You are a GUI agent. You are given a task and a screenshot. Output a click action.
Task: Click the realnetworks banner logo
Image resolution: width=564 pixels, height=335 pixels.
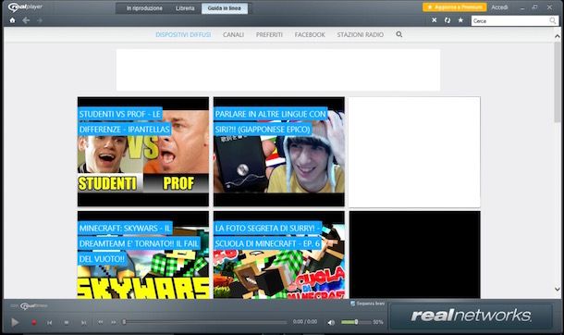471,316
